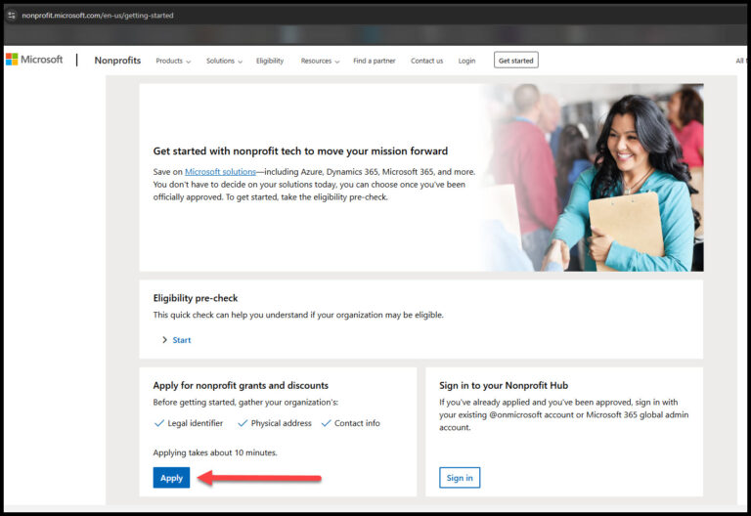Click the browser address bar URL
Viewport: 751px width, 516px height.
click(98, 16)
